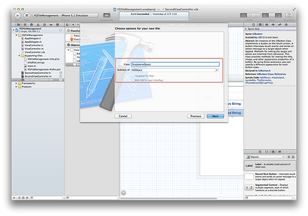Open the iPhoneMixerEQGraphTest sample link
This screenshot has height=216, width=308.
click(259, 83)
